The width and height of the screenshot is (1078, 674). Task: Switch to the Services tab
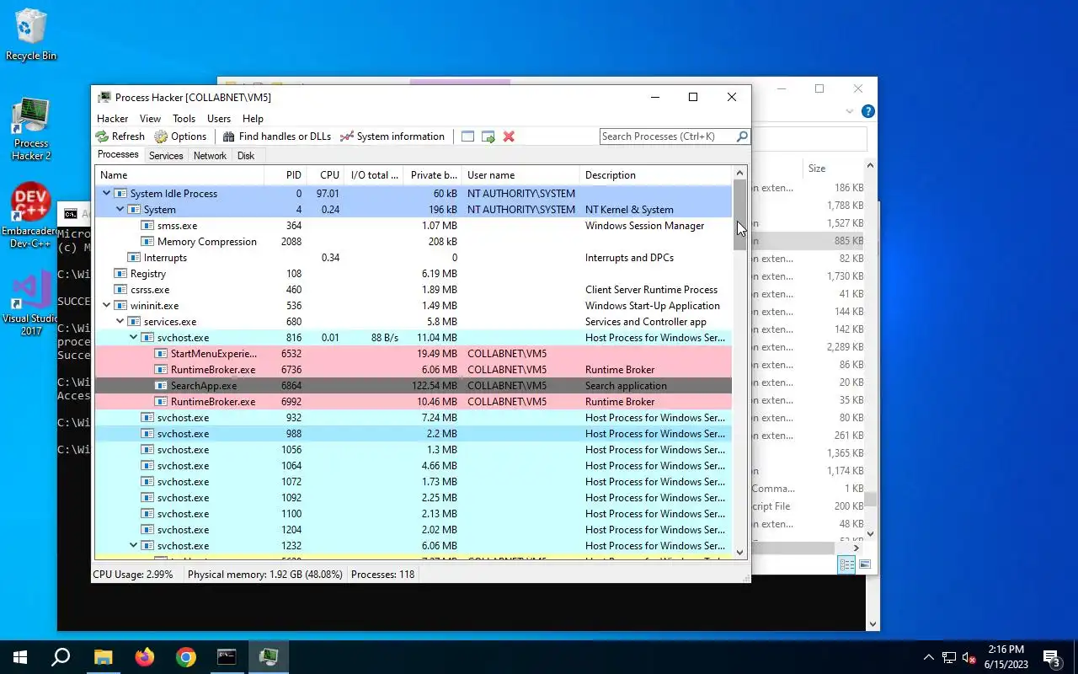(x=166, y=156)
